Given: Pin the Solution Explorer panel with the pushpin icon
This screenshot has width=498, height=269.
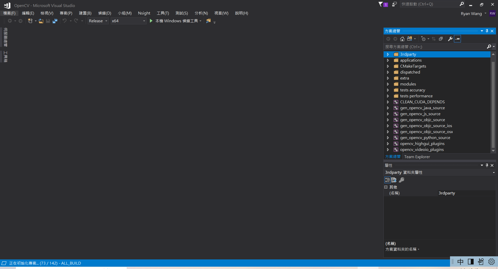Looking at the screenshot, I should pyautogui.click(x=487, y=31).
